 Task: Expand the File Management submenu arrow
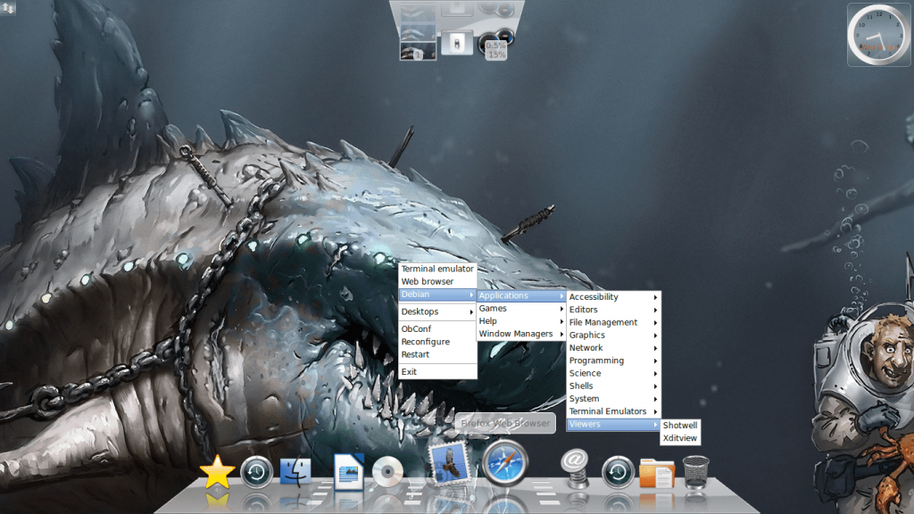coord(656,323)
